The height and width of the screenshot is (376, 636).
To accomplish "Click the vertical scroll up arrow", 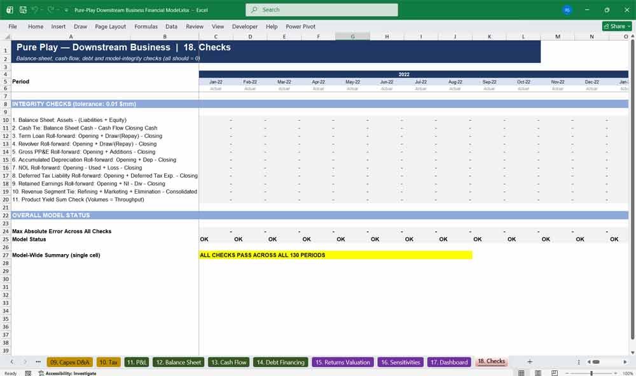I will click(632, 36).
